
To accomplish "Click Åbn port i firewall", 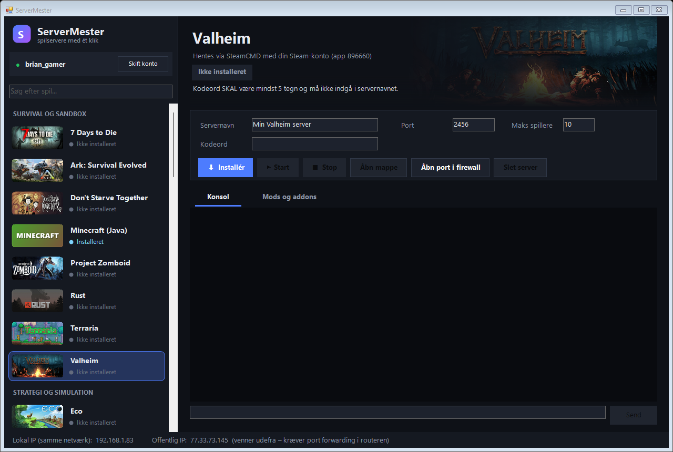I will (x=451, y=168).
